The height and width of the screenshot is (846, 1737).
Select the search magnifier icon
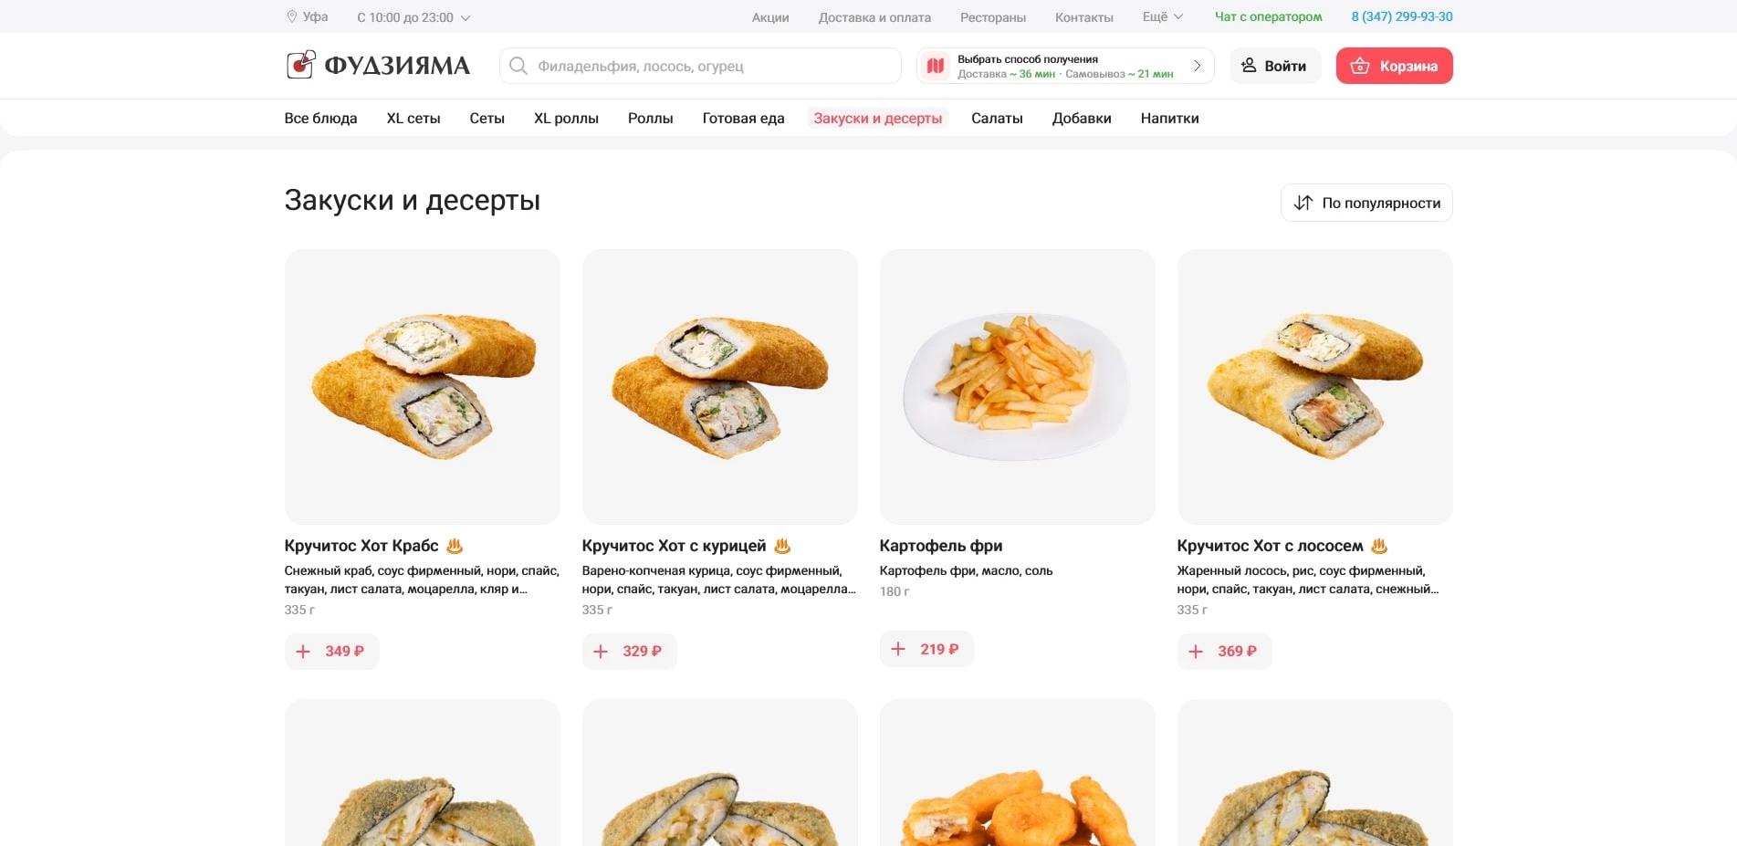tap(518, 65)
